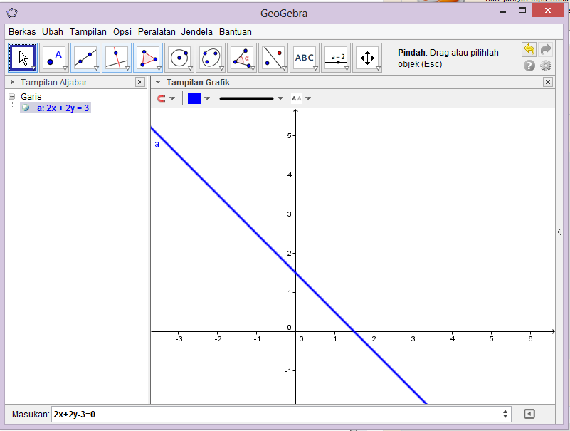Click the GeoGebra pentagon app icon
The width and height of the screenshot is (570, 431).
click(12, 13)
